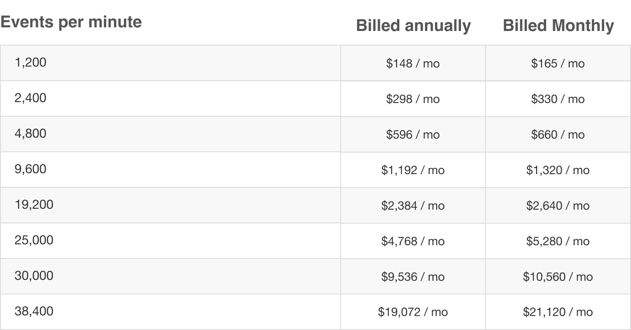This screenshot has height=330, width=631.
Task: Select the 9,600 events row
Action: click(x=315, y=170)
